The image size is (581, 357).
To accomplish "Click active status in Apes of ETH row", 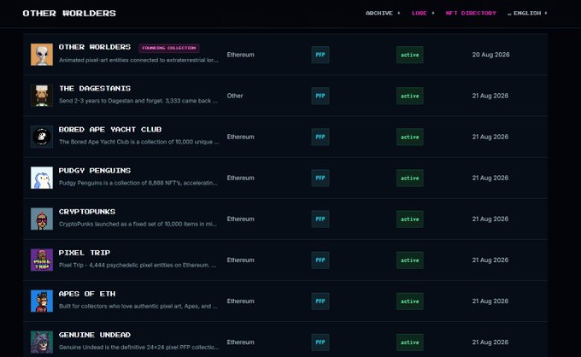I will click(410, 301).
